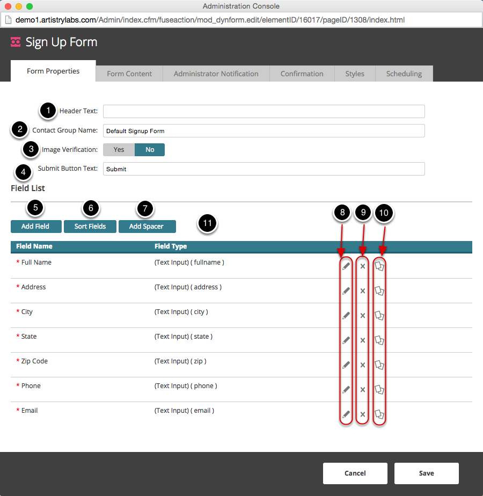Duplicate the Email field

point(379,414)
